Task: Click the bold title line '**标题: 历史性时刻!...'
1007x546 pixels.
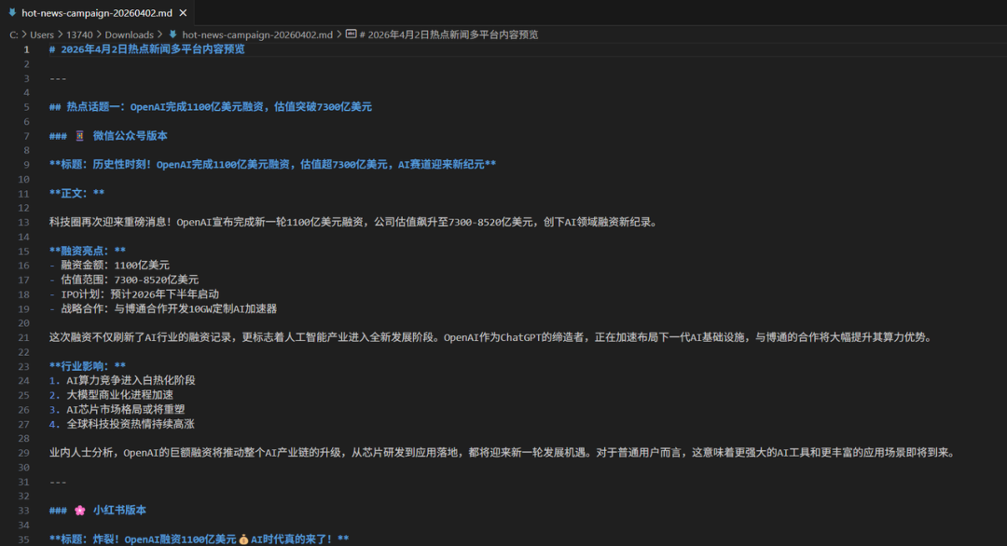Action: point(272,165)
